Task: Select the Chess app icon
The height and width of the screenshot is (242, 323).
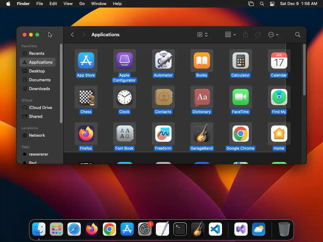Action: (x=86, y=97)
